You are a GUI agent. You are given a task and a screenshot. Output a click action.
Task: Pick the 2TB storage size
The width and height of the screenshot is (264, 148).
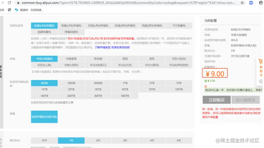click(x=152, y=83)
